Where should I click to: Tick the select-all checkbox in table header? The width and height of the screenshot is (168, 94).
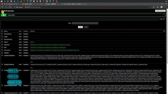[x=2, y=31]
